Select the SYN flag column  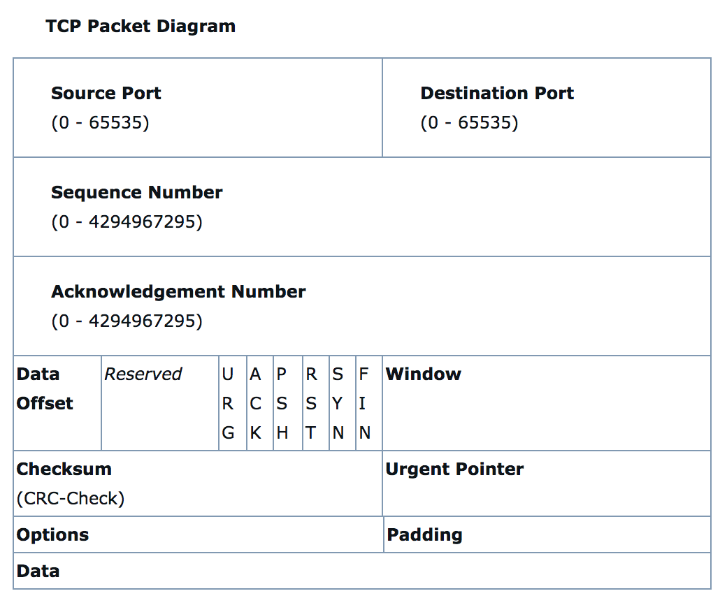(338, 404)
